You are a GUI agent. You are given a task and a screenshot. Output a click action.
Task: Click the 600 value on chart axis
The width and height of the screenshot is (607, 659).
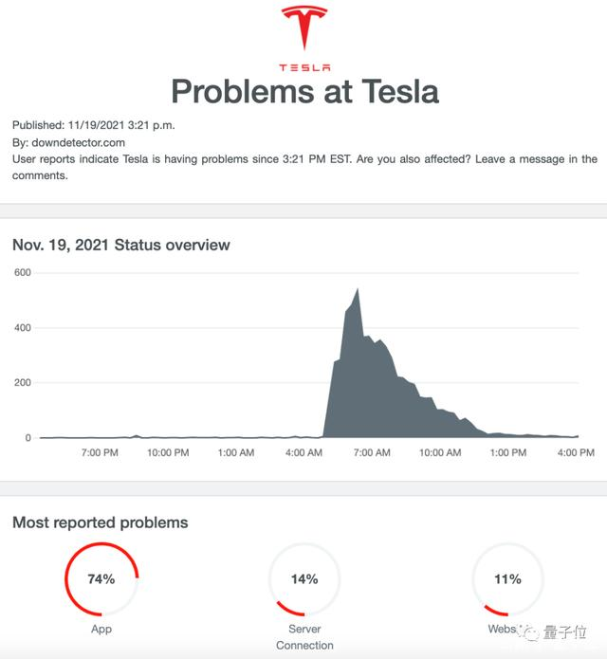click(22, 272)
